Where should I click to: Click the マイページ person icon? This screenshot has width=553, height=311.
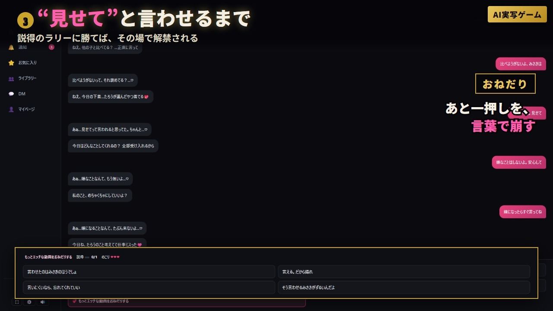point(11,109)
